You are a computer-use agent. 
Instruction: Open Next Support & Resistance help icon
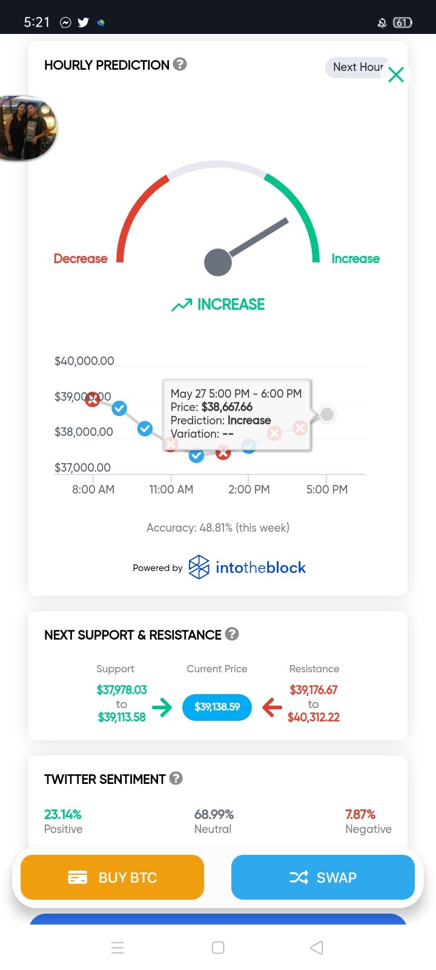tap(232, 634)
